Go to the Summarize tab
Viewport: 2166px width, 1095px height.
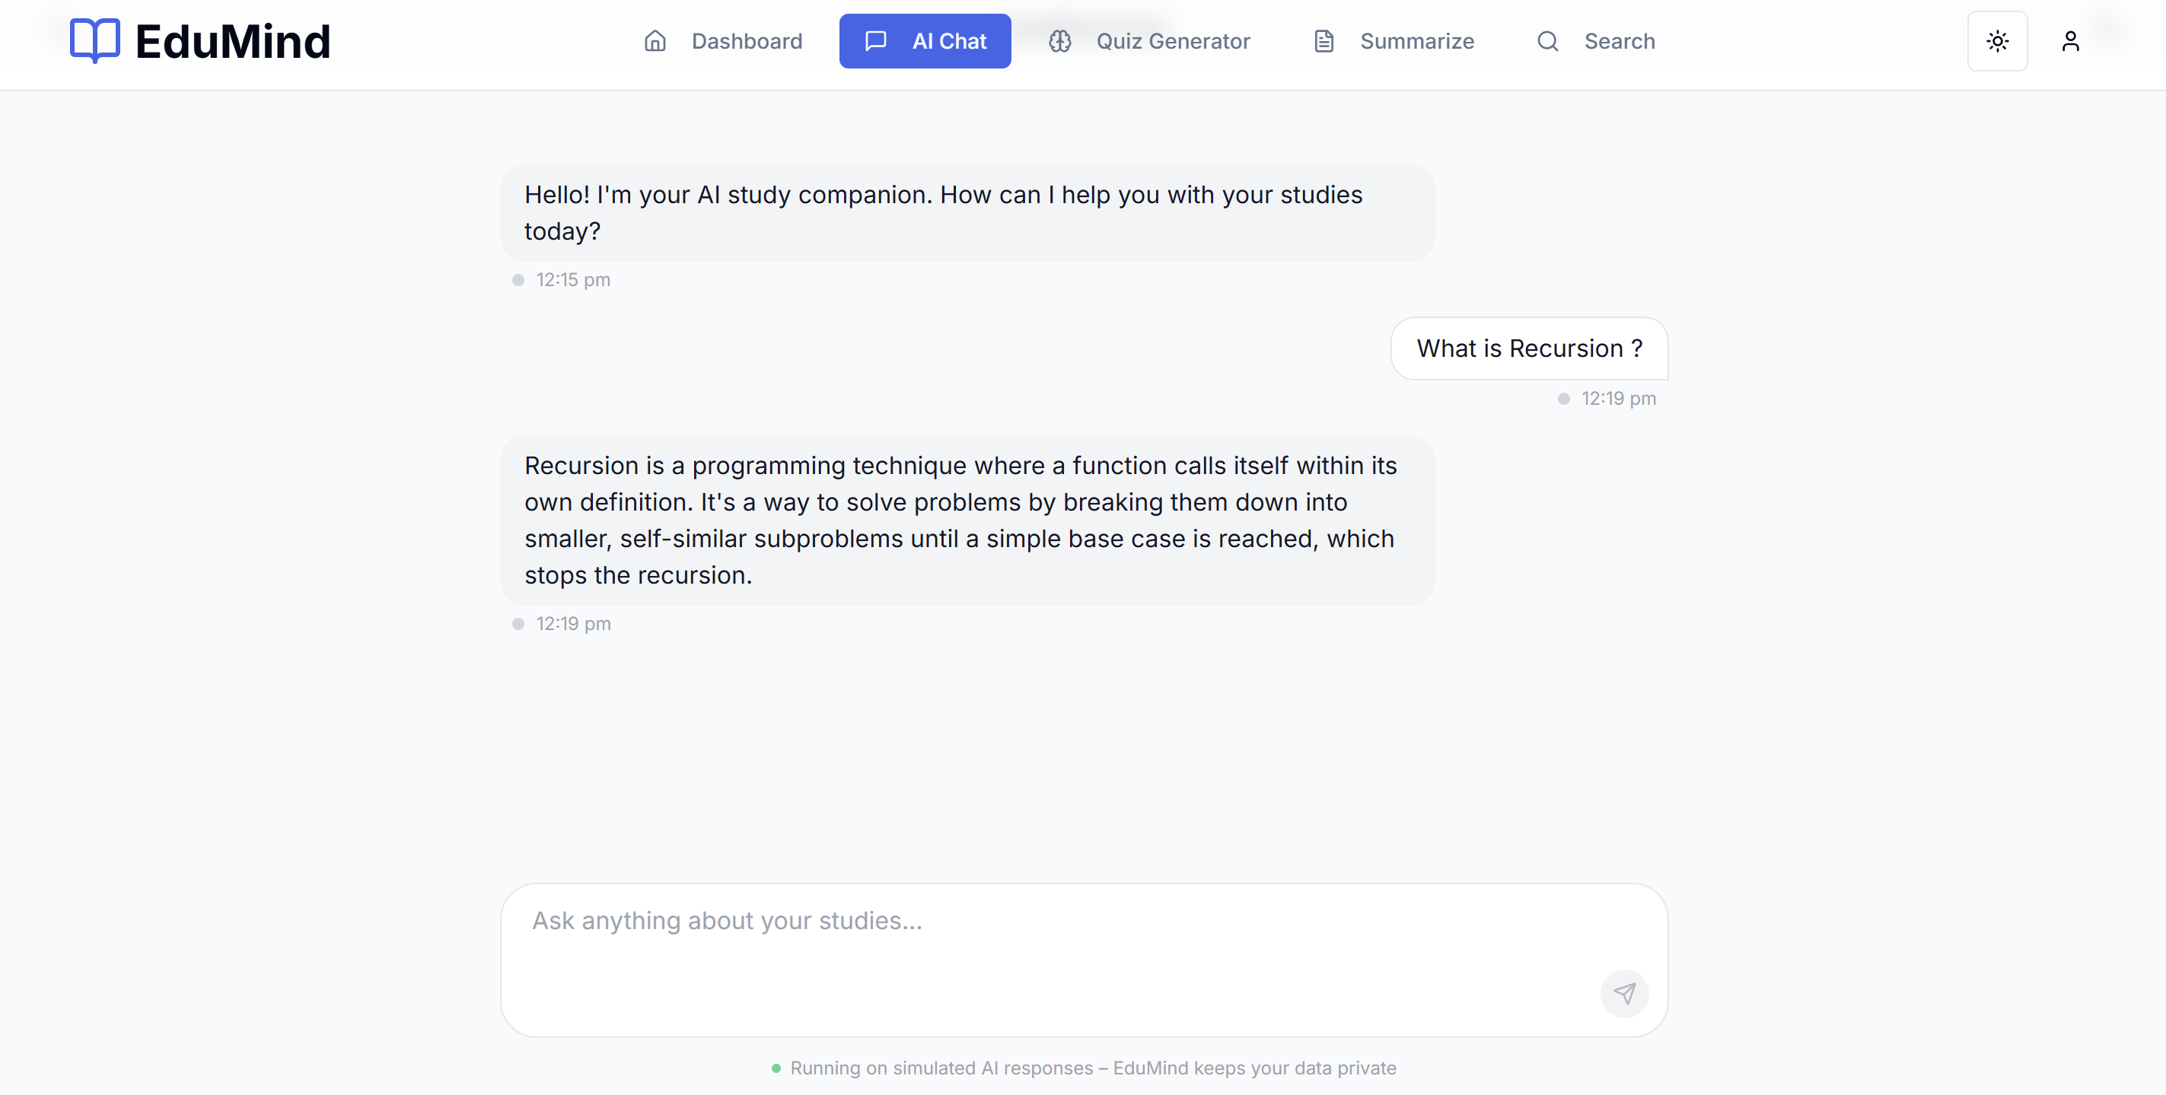click(x=1417, y=41)
